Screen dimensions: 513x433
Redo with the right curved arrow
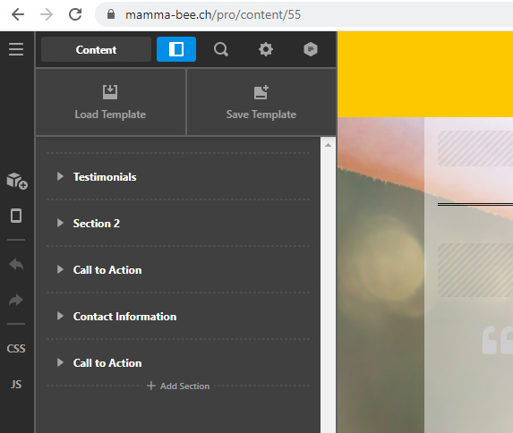tap(16, 300)
